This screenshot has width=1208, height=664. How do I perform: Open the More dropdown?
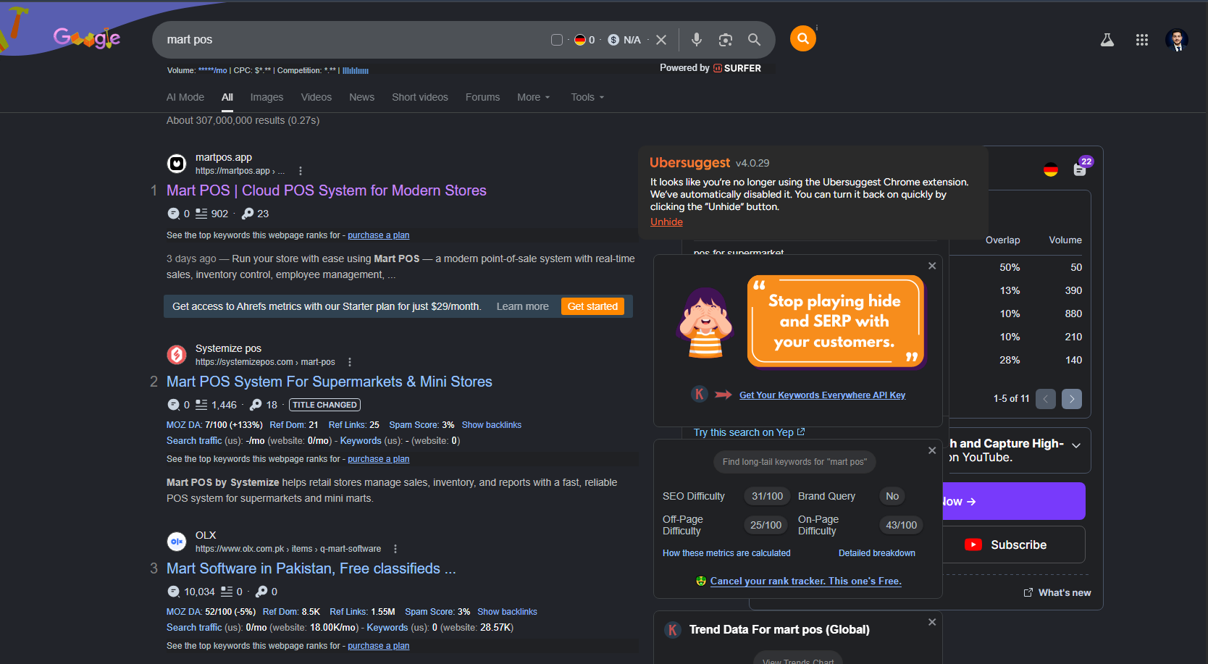pos(534,97)
